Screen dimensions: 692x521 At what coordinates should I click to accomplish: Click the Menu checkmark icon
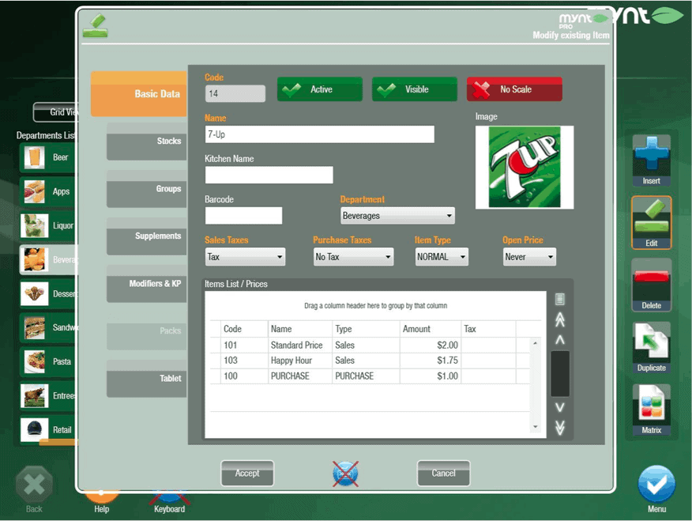pyautogui.click(x=656, y=484)
